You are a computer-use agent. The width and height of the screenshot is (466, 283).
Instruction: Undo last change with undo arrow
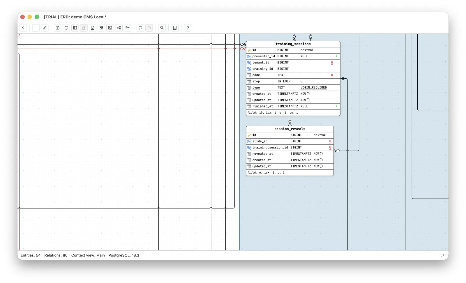pyautogui.click(x=140, y=28)
